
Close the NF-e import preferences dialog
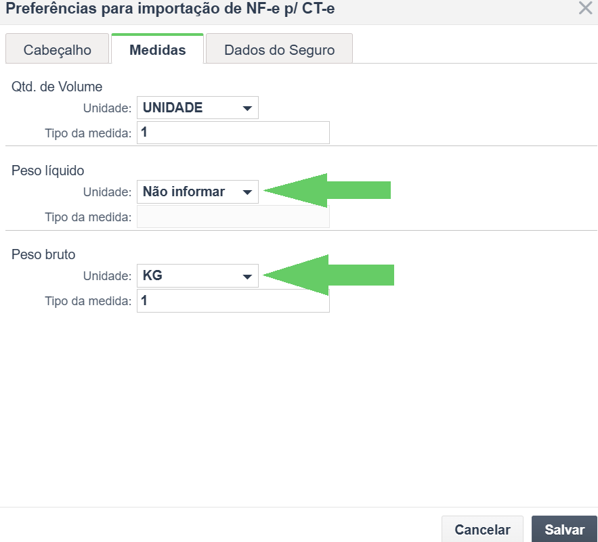(585, 7)
